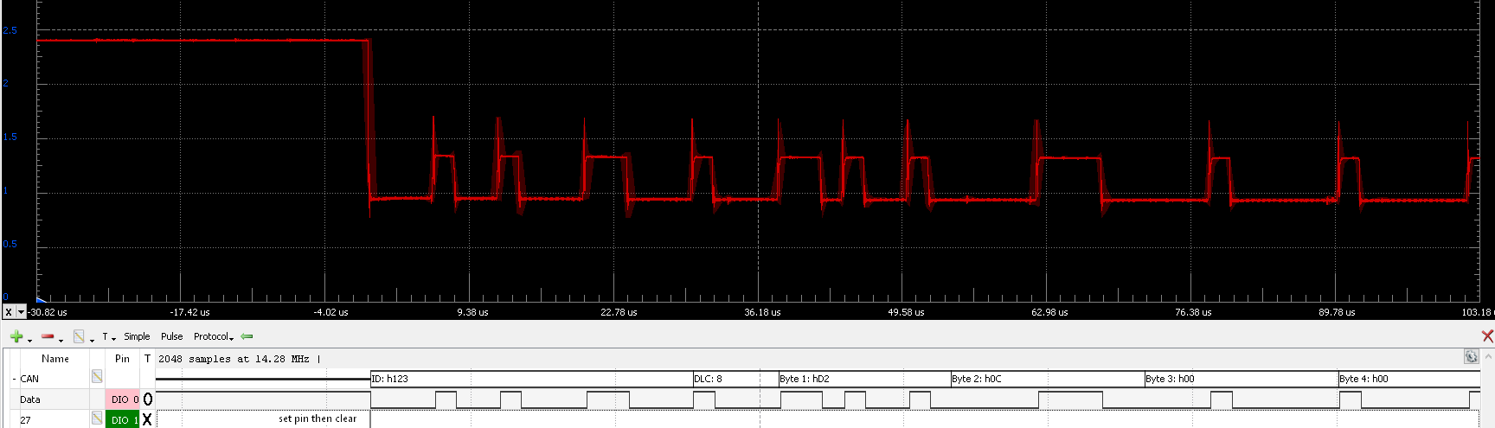Toggle the trigger condition X for row 27
1495x428 pixels.
147,419
